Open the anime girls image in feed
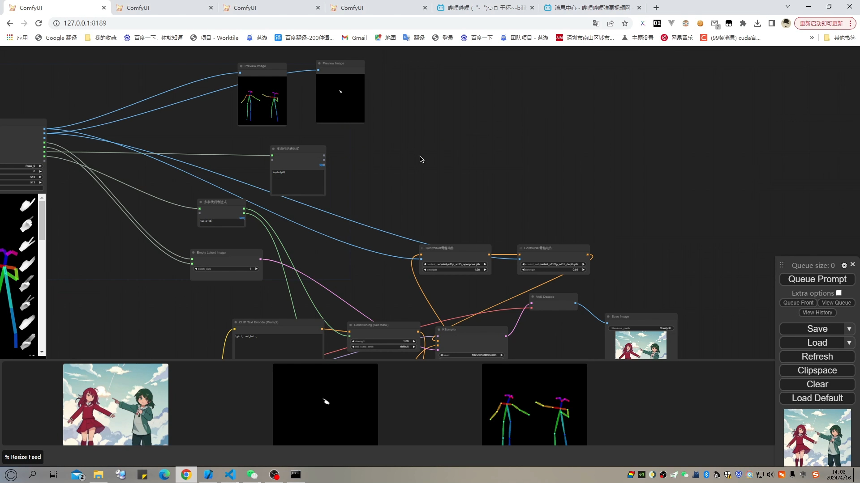860x483 pixels. 116,404
